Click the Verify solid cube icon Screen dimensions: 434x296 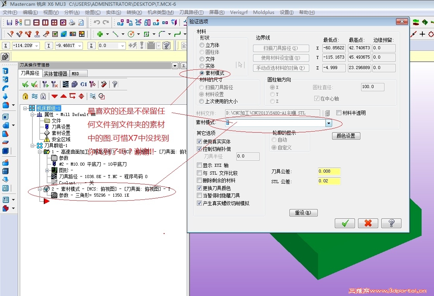(x=74, y=84)
